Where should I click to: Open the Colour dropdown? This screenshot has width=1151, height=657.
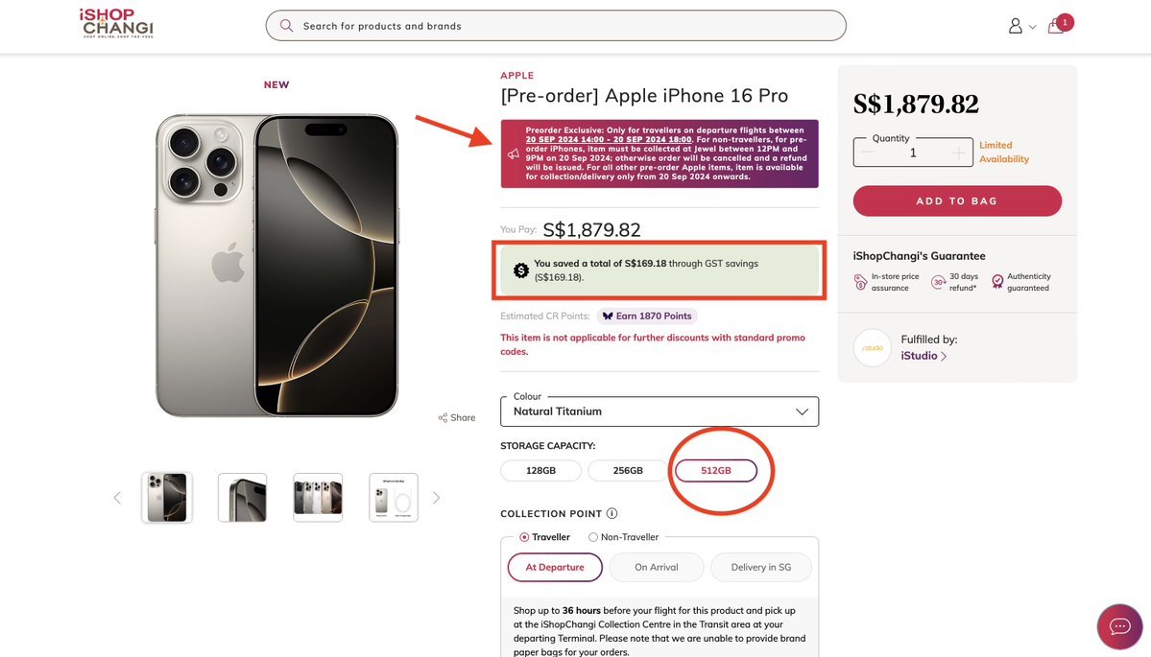(659, 411)
